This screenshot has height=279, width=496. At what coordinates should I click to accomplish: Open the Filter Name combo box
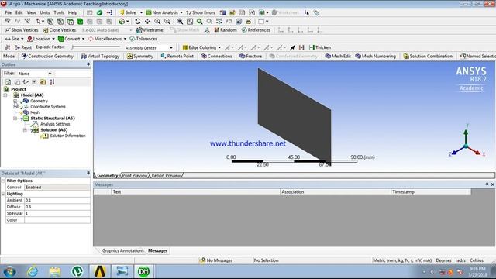click(x=35, y=74)
